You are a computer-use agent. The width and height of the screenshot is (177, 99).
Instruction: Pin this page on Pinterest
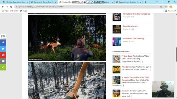point(3,55)
